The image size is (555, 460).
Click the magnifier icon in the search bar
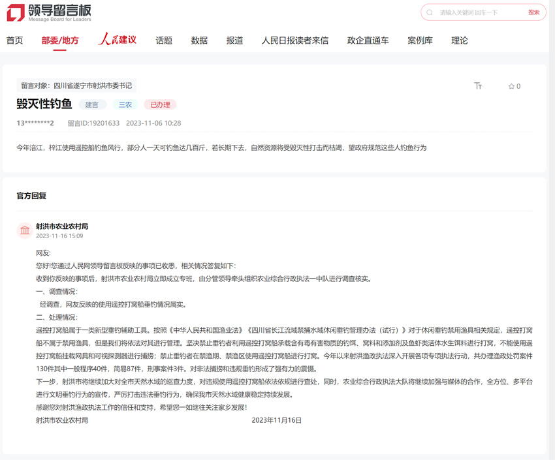(429, 12)
